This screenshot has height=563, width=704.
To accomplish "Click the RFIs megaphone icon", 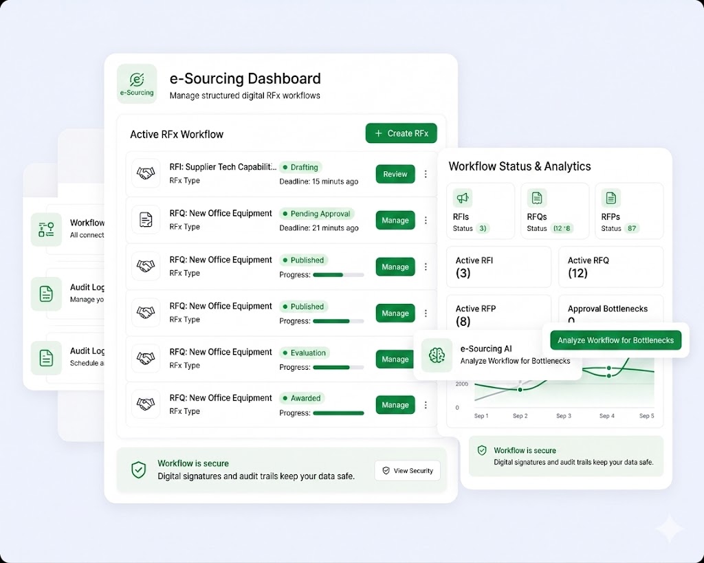I will [463, 197].
